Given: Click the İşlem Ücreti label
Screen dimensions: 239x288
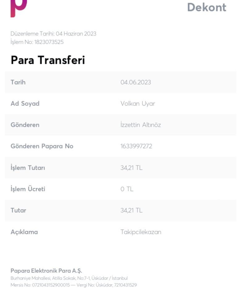Looking at the screenshot, I should (28, 189).
